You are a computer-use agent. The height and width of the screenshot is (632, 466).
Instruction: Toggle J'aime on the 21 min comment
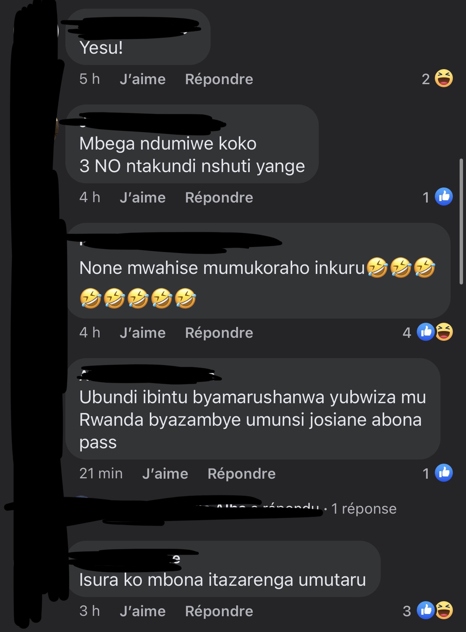pos(165,474)
